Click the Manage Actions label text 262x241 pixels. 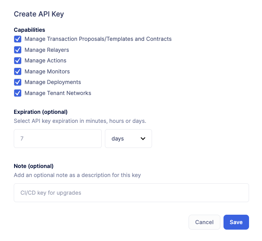pos(45,60)
